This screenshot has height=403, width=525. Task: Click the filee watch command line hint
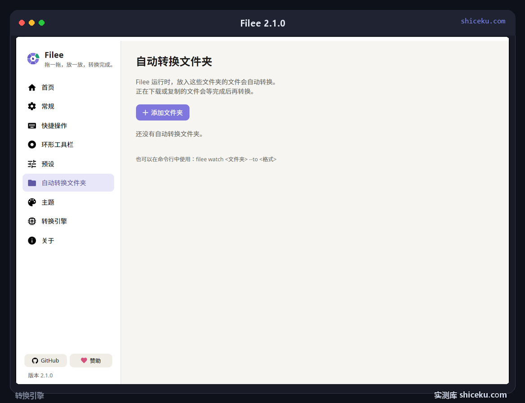coord(206,159)
